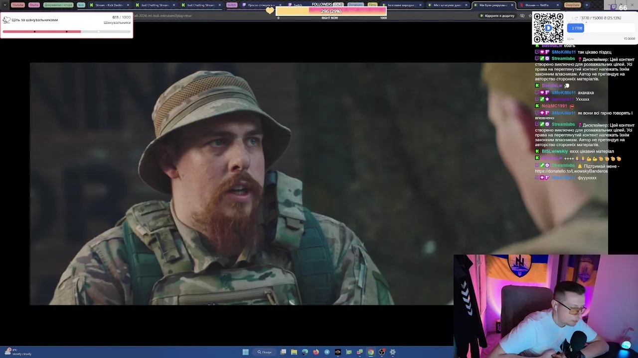The height and width of the screenshot is (358, 638).
Task: Open File Explorer from the taskbar
Action: [x=294, y=352]
